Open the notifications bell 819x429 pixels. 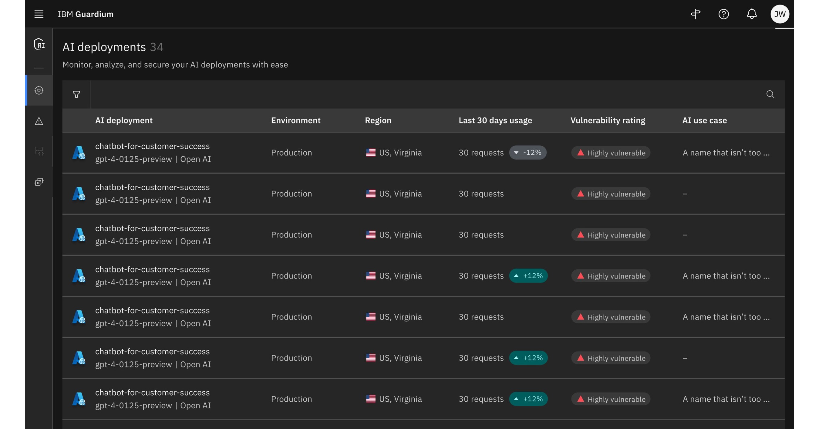(x=752, y=14)
